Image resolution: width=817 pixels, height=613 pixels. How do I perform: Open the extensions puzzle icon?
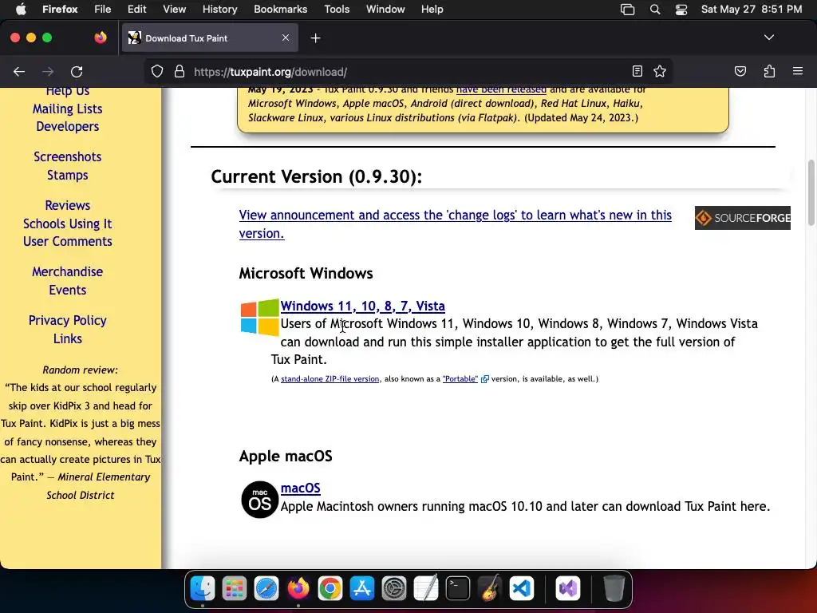click(x=769, y=71)
